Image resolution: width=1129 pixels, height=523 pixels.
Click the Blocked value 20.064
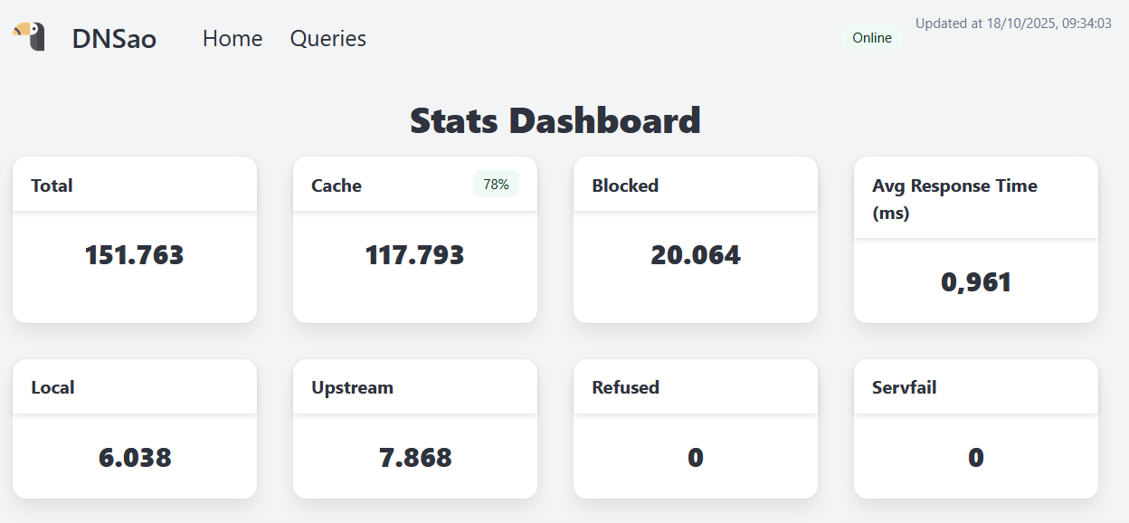point(695,255)
